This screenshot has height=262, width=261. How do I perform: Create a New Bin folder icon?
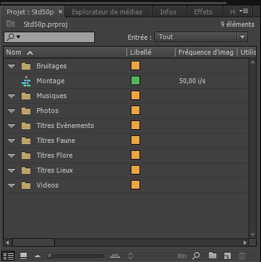point(213,255)
